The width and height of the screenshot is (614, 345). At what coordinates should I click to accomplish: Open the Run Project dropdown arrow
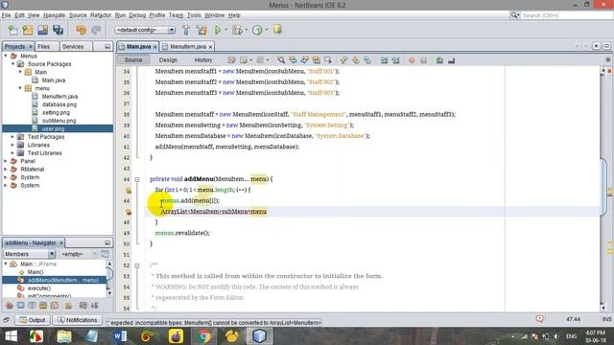(226, 30)
